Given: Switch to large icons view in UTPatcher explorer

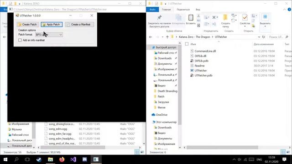Looking at the screenshot, I should pyautogui.click(x=288, y=152).
